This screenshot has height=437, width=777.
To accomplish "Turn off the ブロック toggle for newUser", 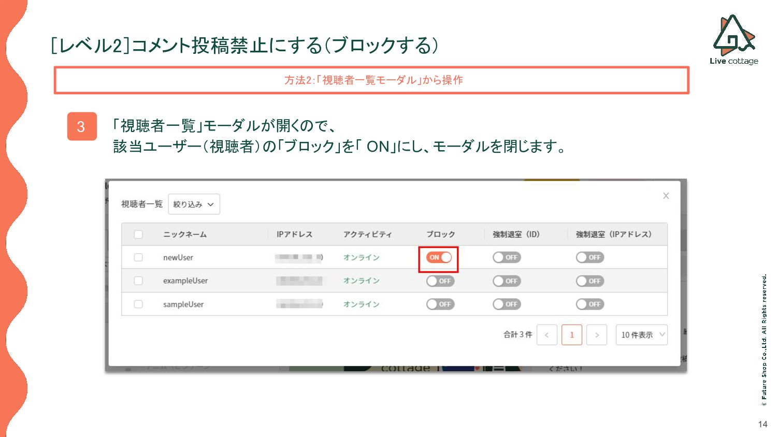I will [439, 257].
